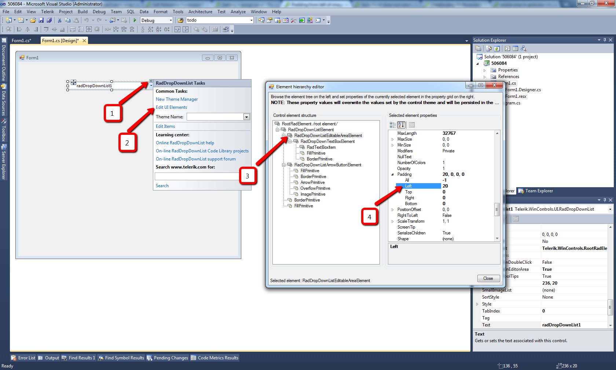Click the Edit UI Elements link
This screenshot has width=616, height=370.
171,107
